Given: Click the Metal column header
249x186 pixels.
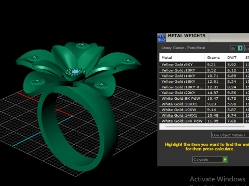Looking at the screenshot, I should pos(182,57).
